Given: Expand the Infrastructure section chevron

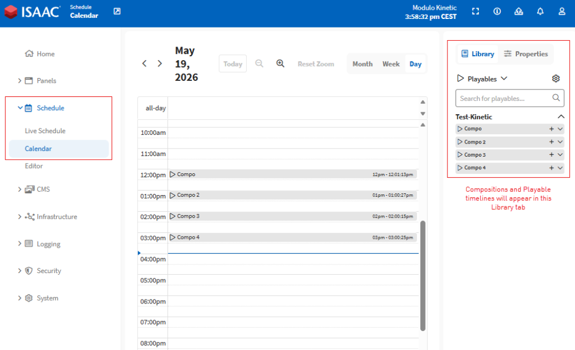Looking at the screenshot, I should tap(20, 217).
